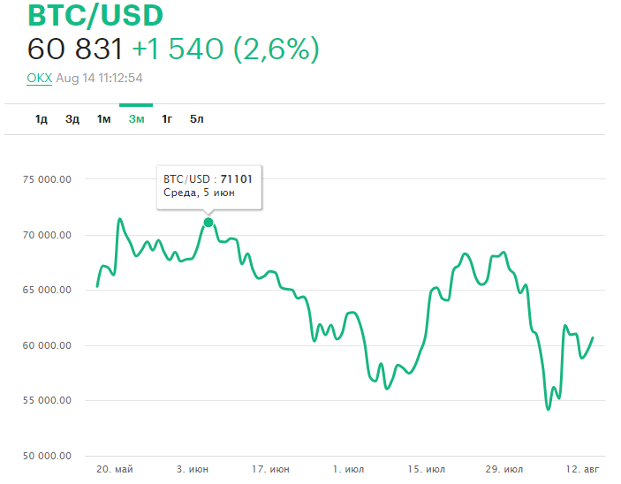Click the 17. июн date label
Screen dimensions: 621x484
click(270, 469)
